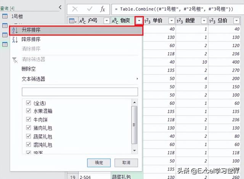Collapse the queries pane with chevron
This screenshot has width=244, height=179.
pyautogui.click(x=60, y=7)
